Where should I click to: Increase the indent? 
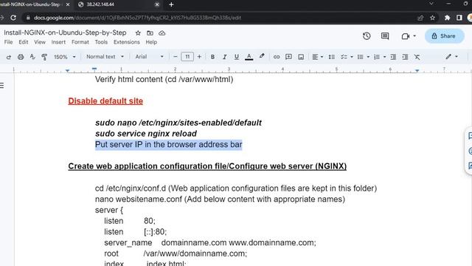click(x=405, y=57)
